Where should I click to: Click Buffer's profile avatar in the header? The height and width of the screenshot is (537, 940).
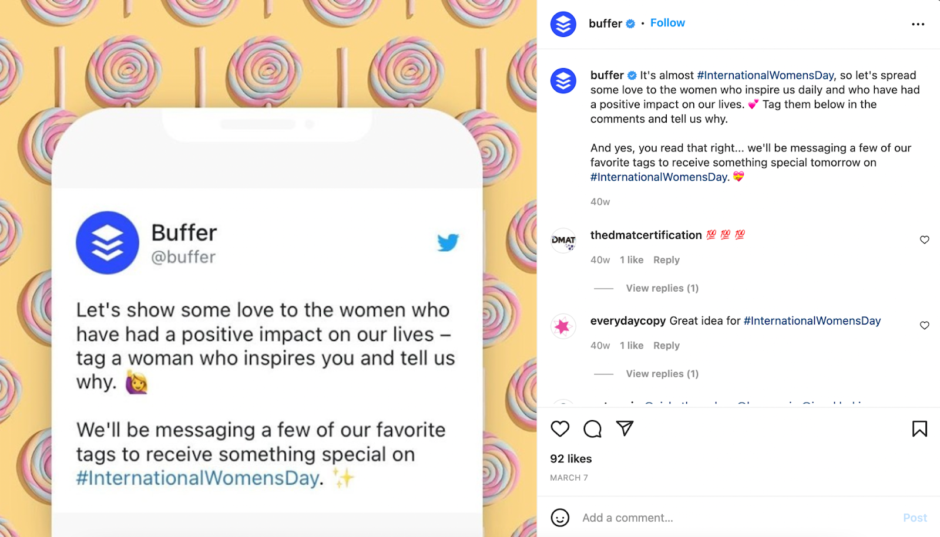pyautogui.click(x=563, y=24)
